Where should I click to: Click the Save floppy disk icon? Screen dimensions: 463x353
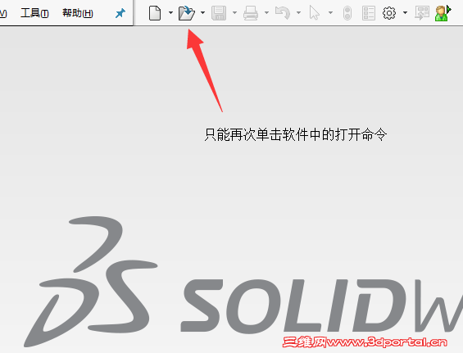219,13
